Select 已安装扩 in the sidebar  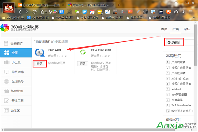(x=16, y=43)
